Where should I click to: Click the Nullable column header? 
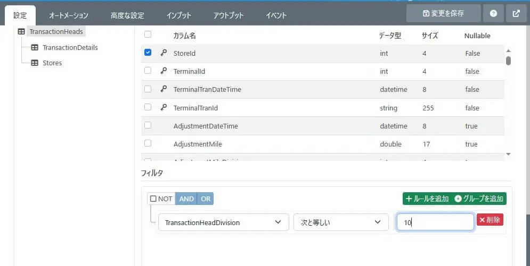[x=477, y=36]
